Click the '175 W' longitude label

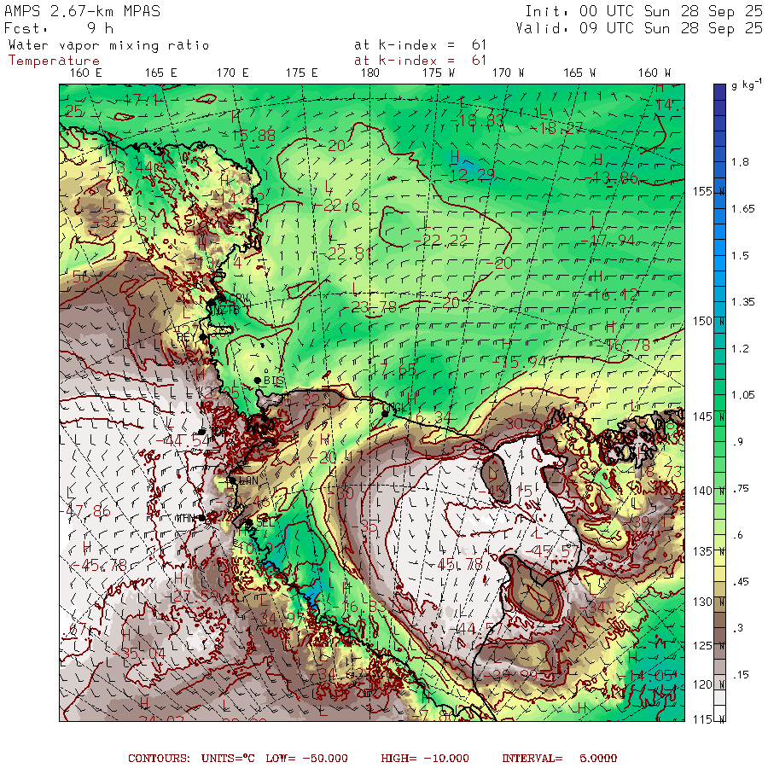click(439, 73)
